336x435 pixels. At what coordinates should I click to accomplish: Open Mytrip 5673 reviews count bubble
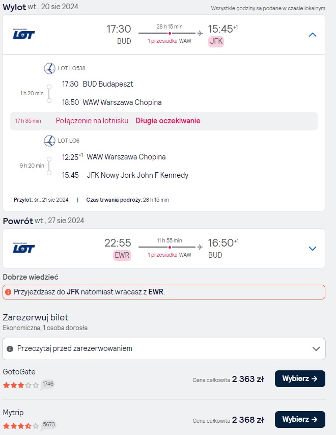point(48,425)
